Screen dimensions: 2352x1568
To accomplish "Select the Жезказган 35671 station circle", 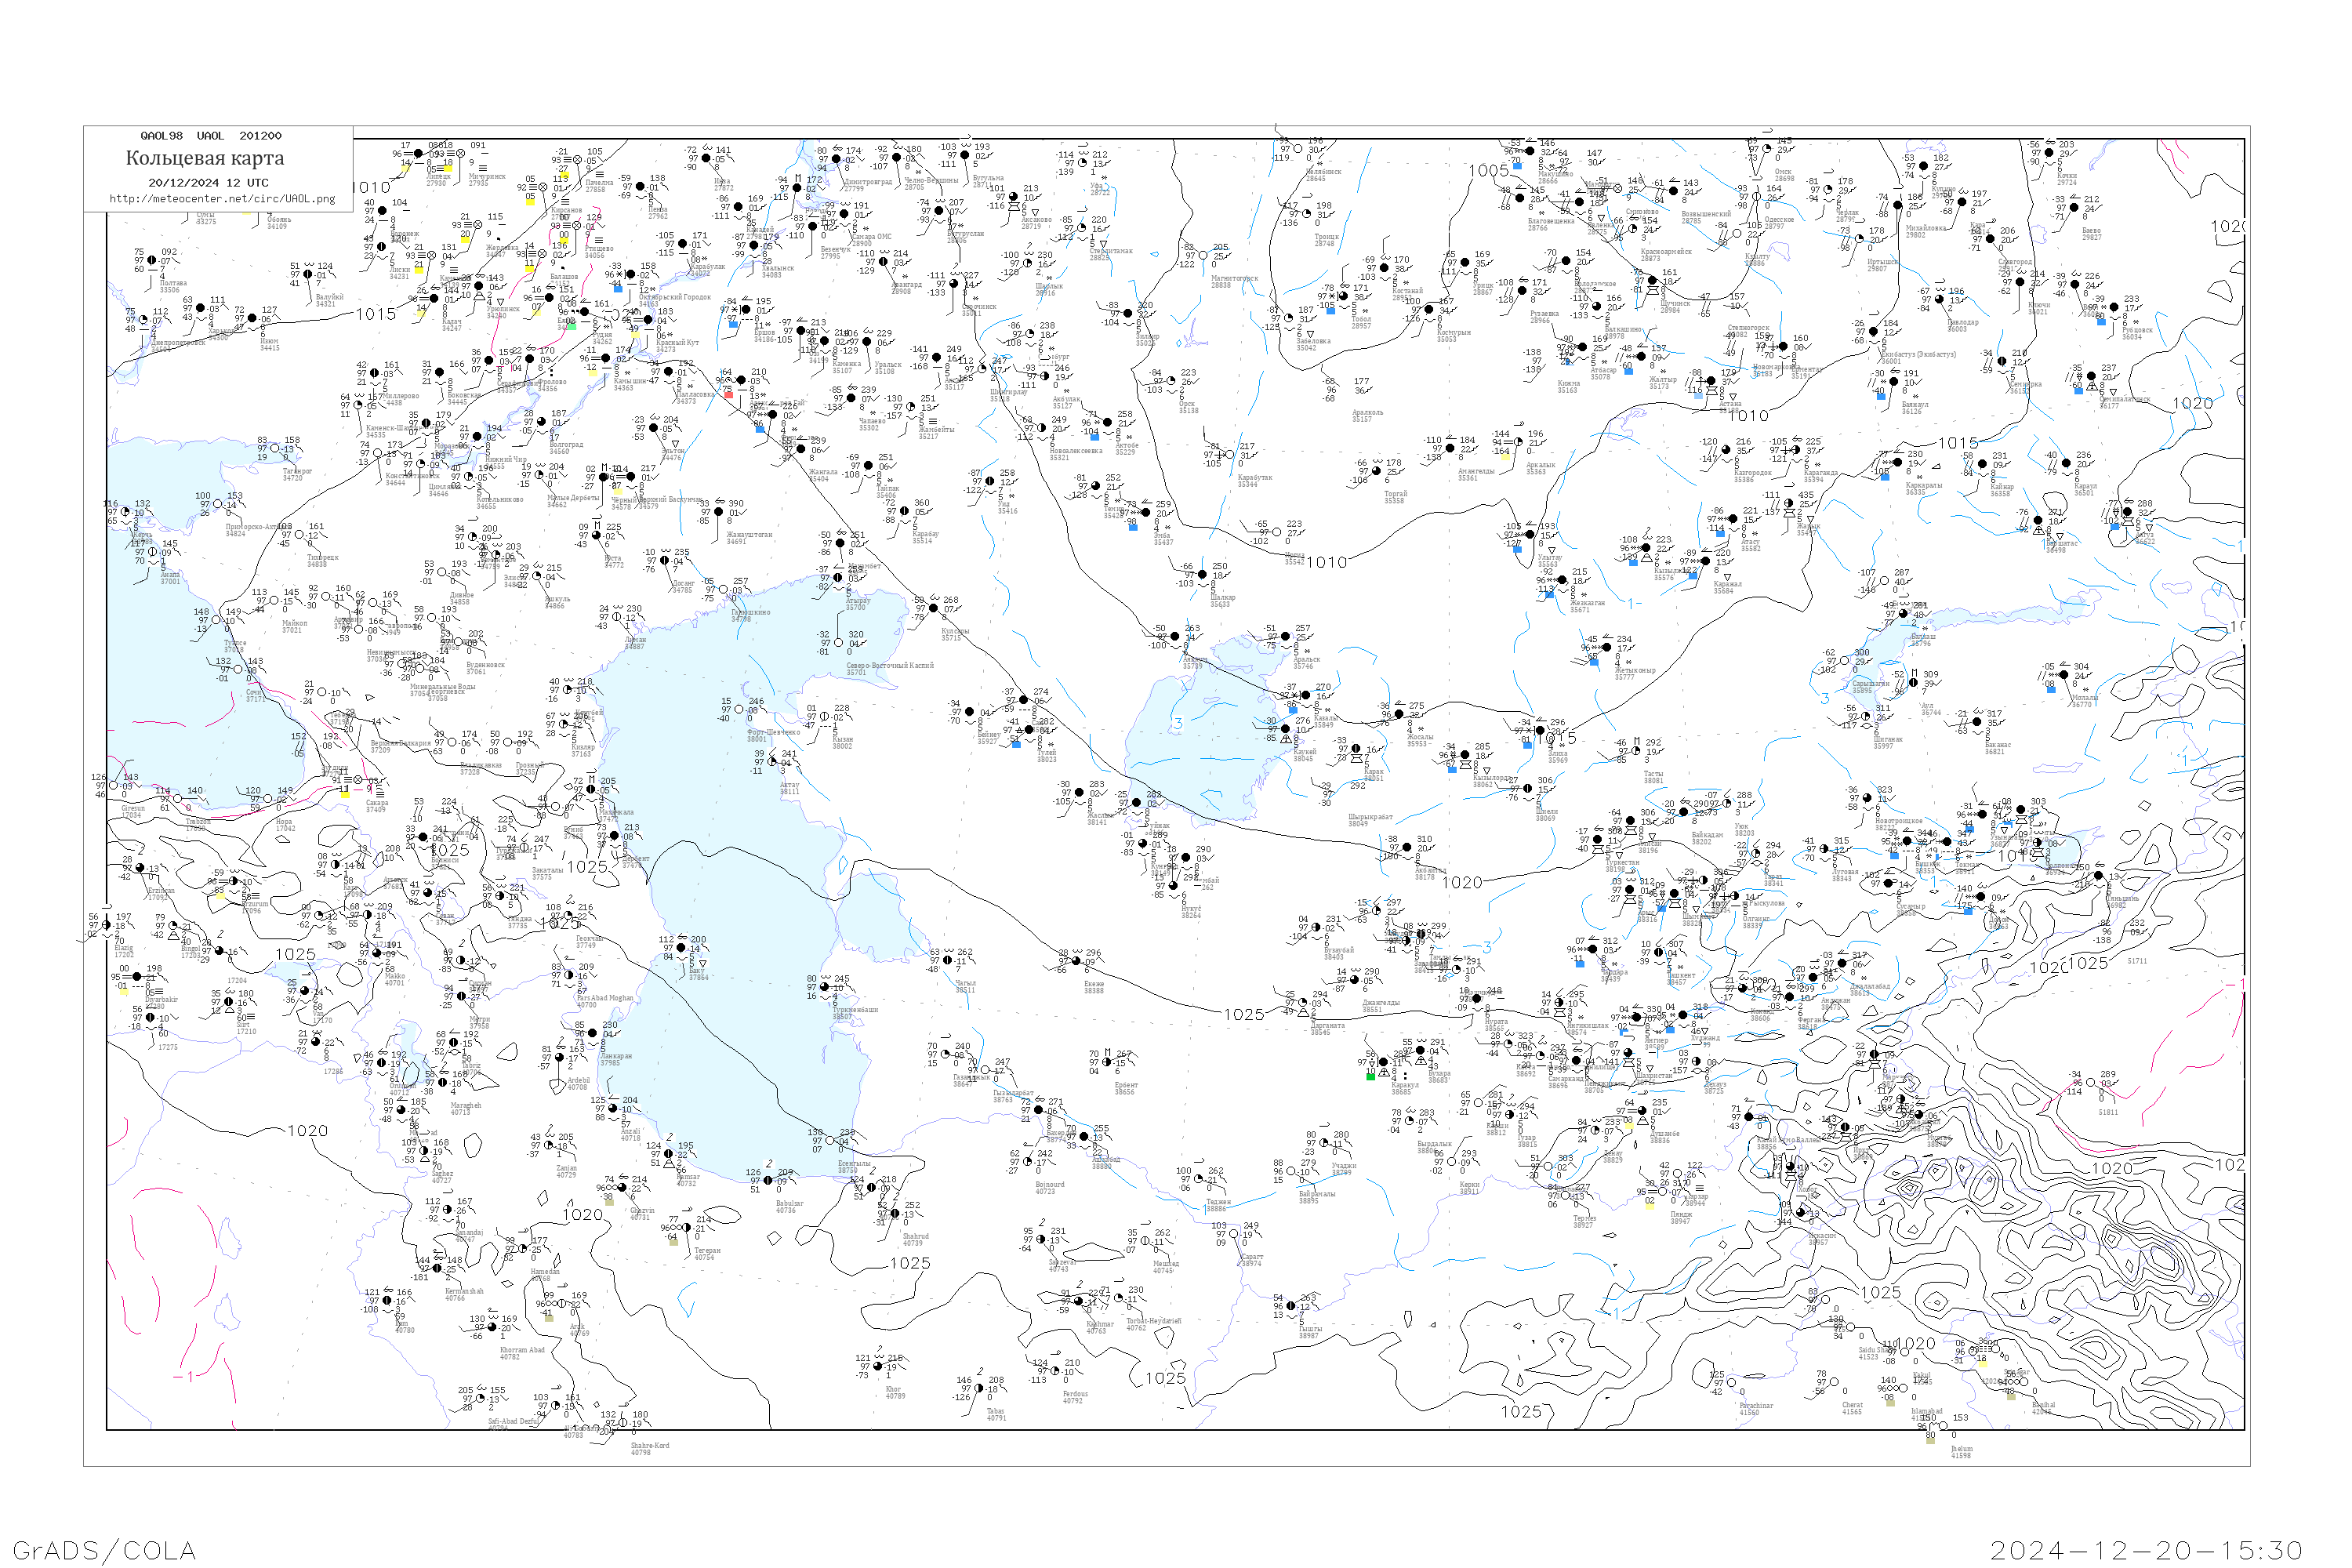I will point(1563,580).
